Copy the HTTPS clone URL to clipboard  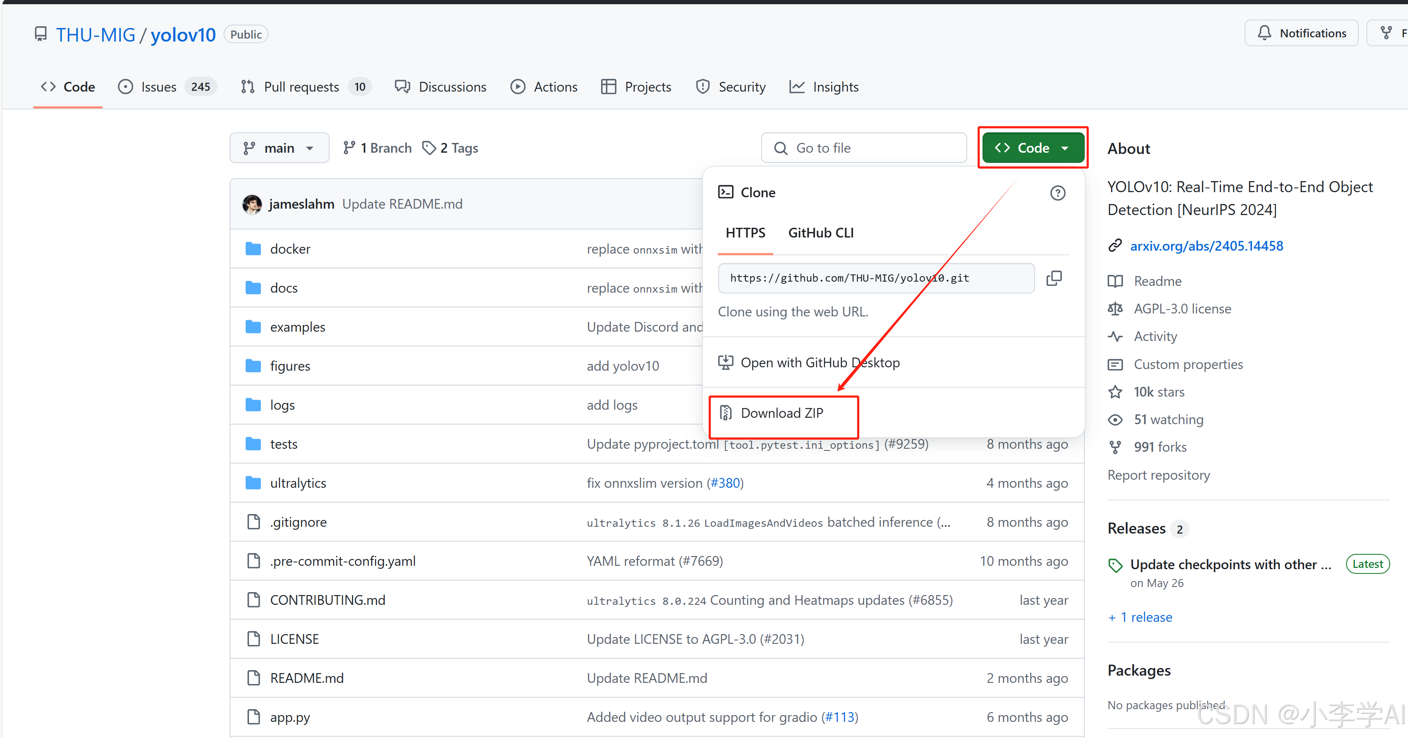1053,278
